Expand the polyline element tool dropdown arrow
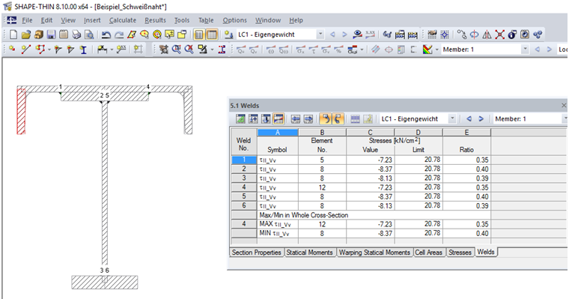This screenshot has width=569, height=299. coord(49,49)
